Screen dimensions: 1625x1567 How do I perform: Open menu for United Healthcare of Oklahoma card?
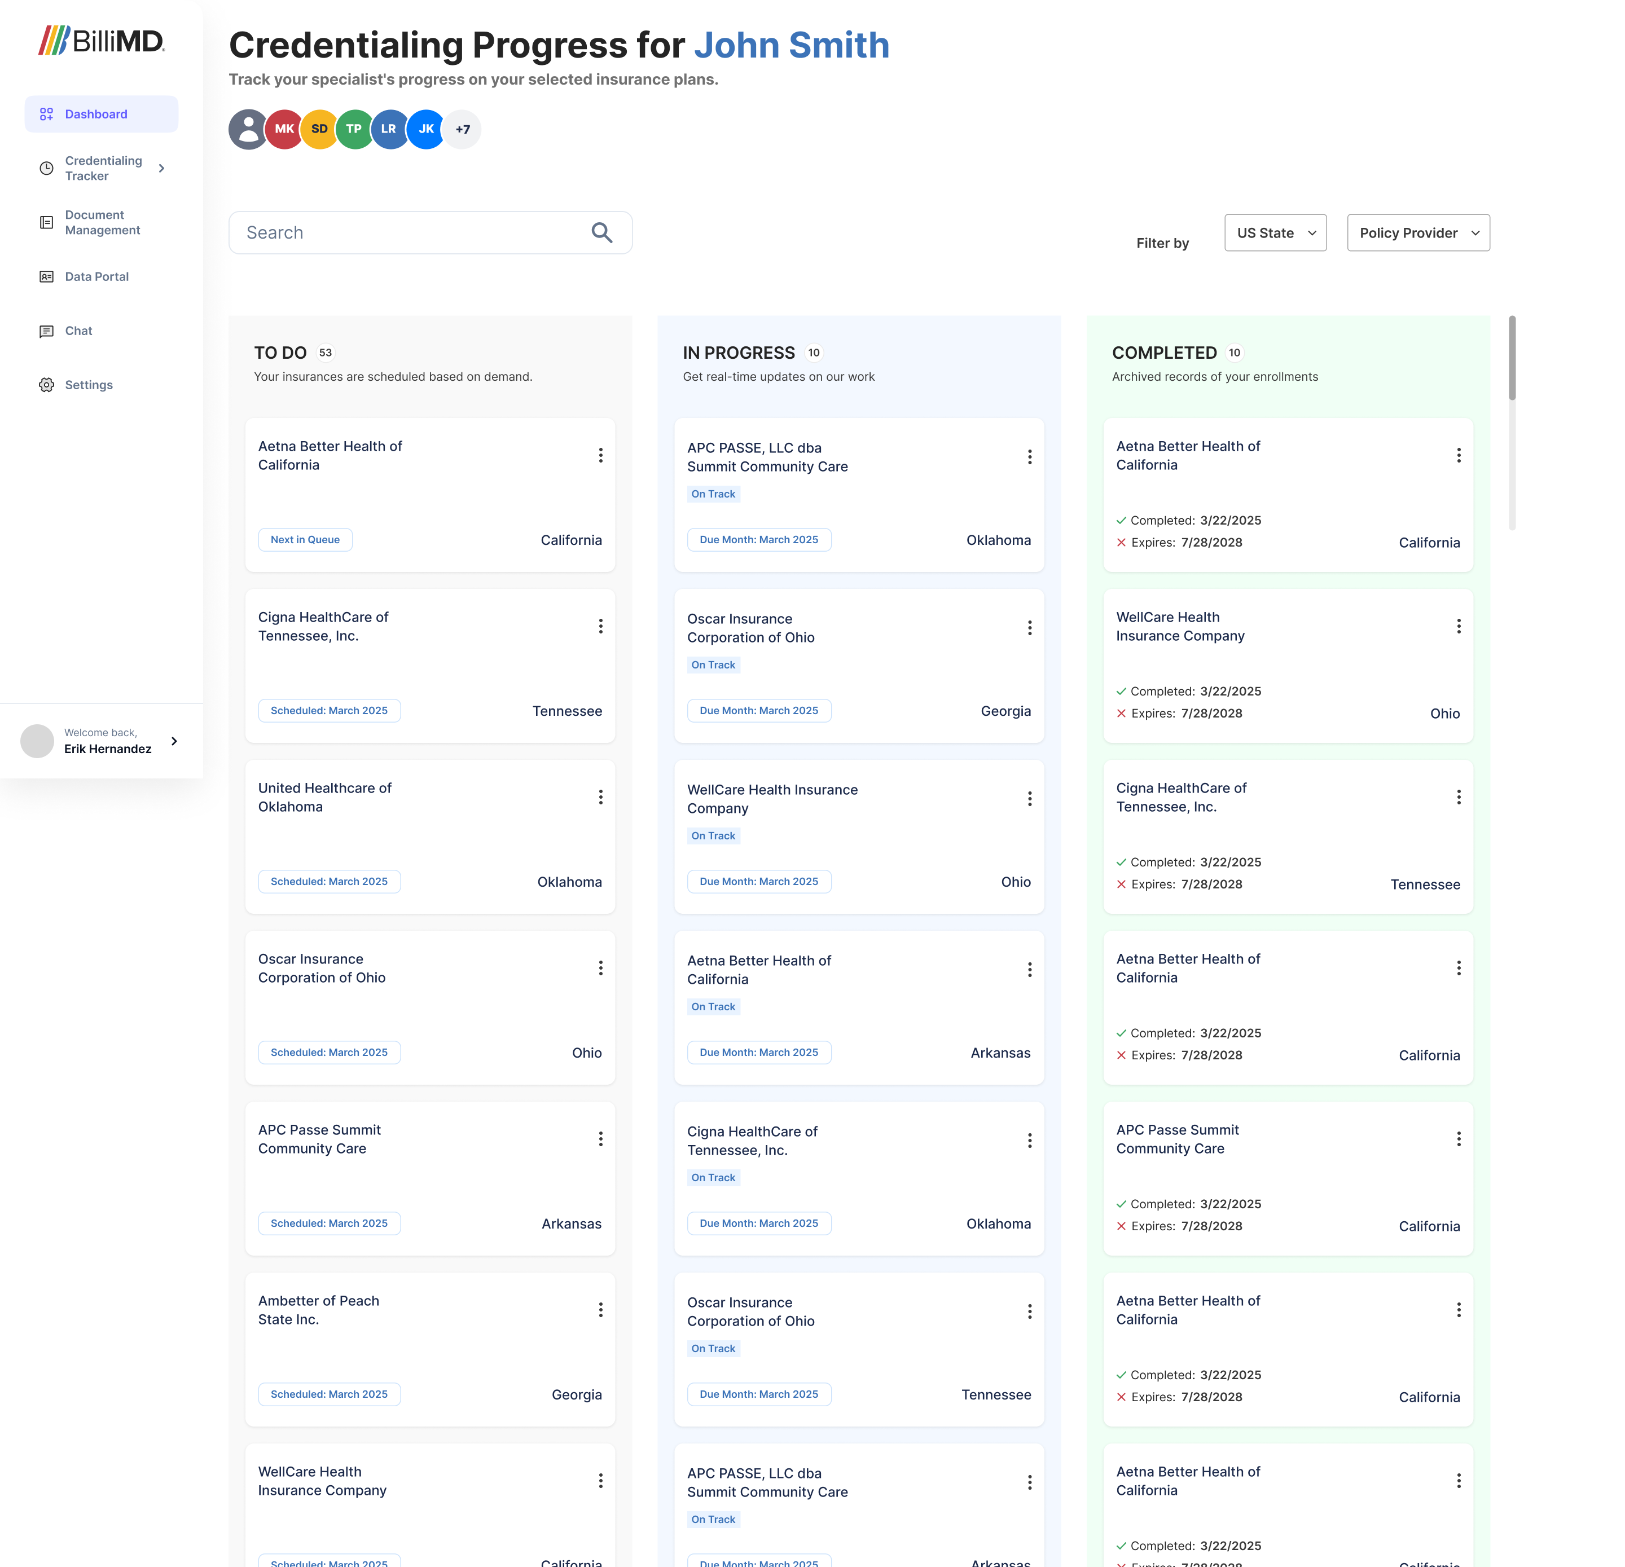600,797
